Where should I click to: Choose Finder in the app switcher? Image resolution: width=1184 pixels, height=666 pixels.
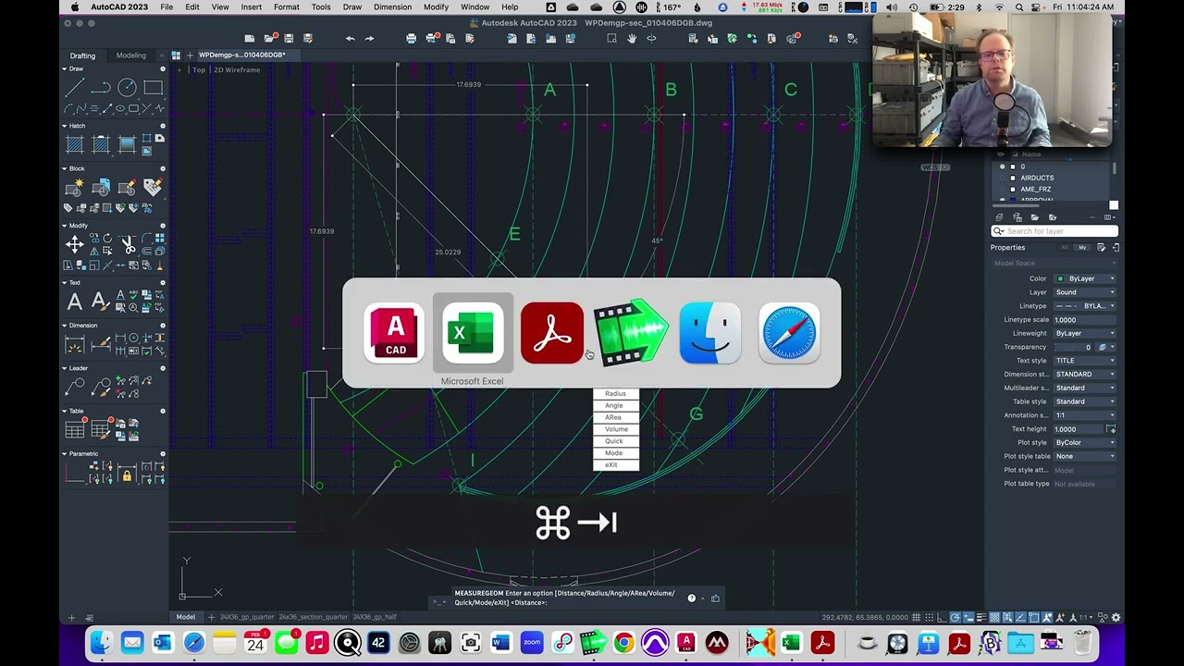click(709, 333)
